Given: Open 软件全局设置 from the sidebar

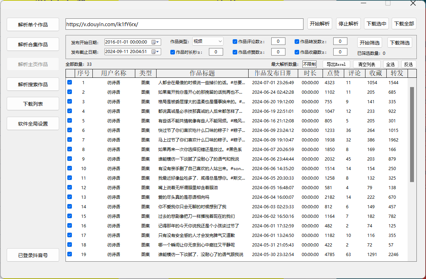Looking at the screenshot, I should coord(33,124).
